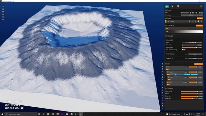Screen dimensions: 206x116
Task: Click the randomize icon after the seed plus
Action: 196,13
